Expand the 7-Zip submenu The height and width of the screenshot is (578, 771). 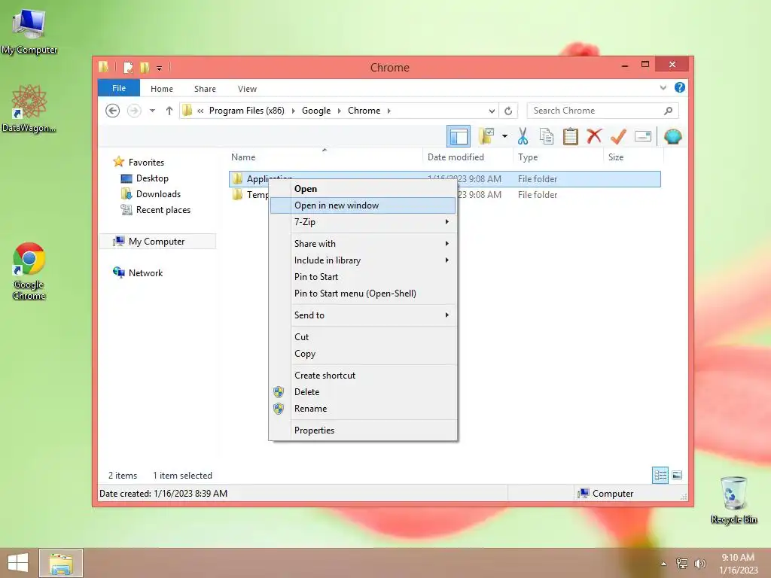point(364,222)
